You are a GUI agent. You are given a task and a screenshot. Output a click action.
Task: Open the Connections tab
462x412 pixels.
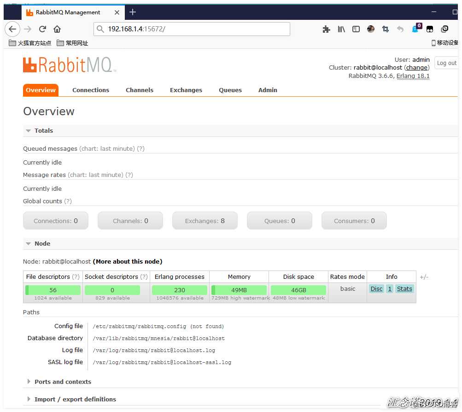tap(91, 90)
